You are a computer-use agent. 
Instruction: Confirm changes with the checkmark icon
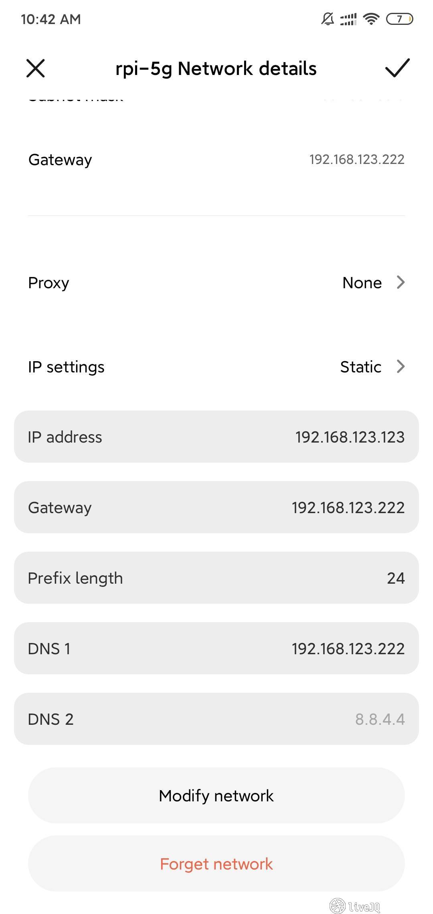click(x=397, y=68)
